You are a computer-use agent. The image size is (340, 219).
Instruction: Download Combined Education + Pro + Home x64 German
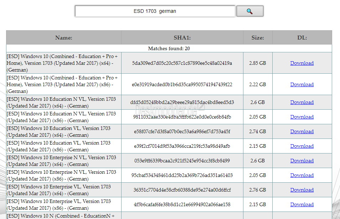(302, 63)
